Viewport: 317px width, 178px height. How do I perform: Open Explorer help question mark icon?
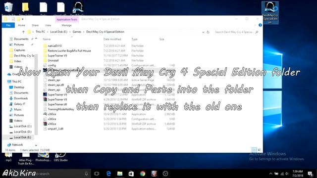[x=260, y=25]
